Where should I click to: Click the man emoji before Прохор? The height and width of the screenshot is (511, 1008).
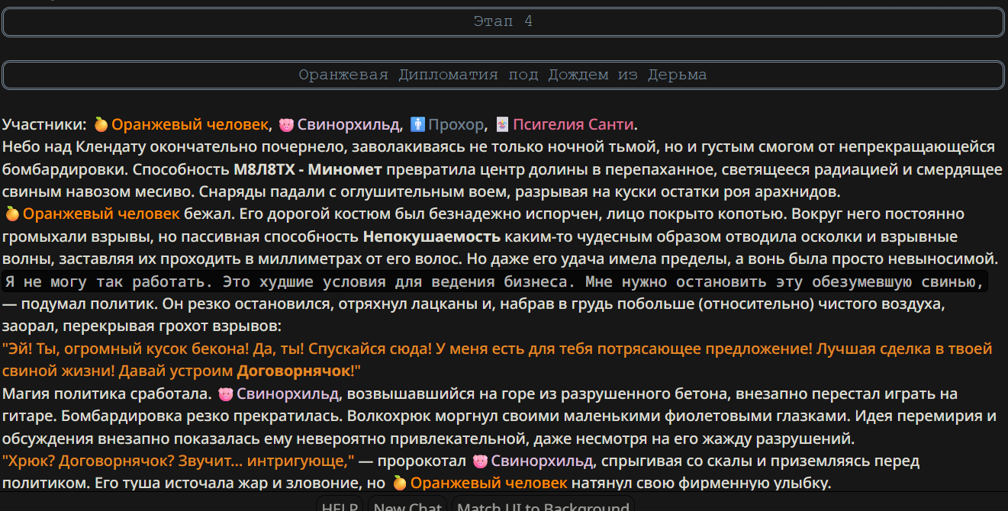tap(417, 124)
